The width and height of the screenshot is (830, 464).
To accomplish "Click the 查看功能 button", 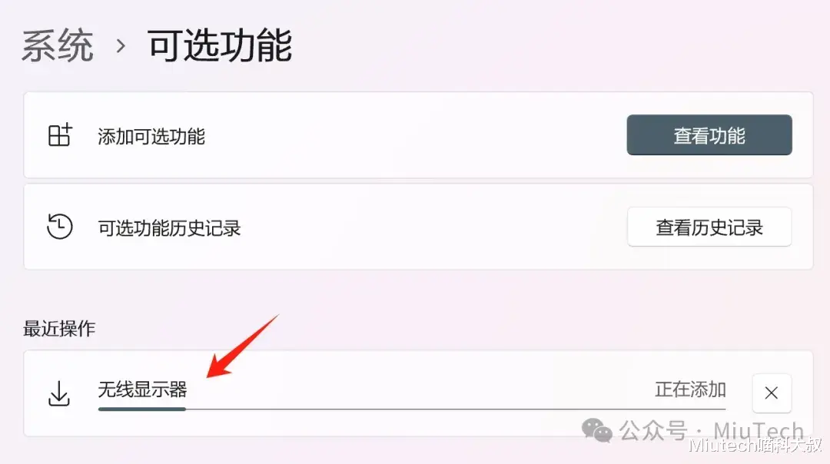I will [x=709, y=135].
